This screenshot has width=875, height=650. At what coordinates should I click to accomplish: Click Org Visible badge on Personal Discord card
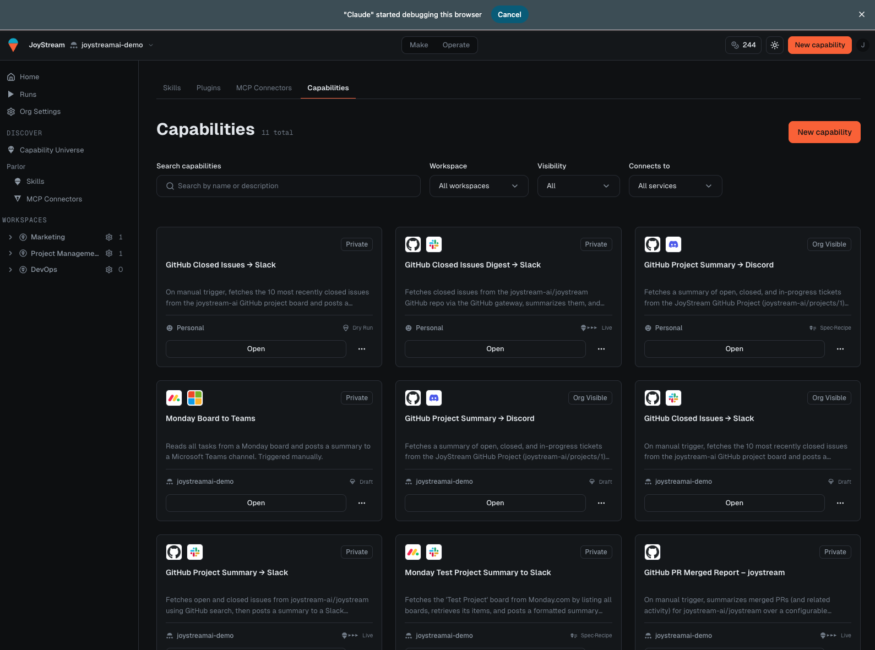tap(829, 244)
